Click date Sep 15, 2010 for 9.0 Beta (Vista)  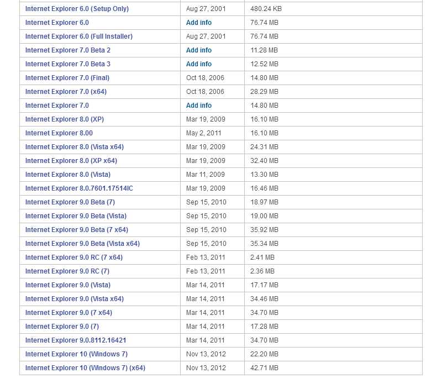(x=206, y=216)
